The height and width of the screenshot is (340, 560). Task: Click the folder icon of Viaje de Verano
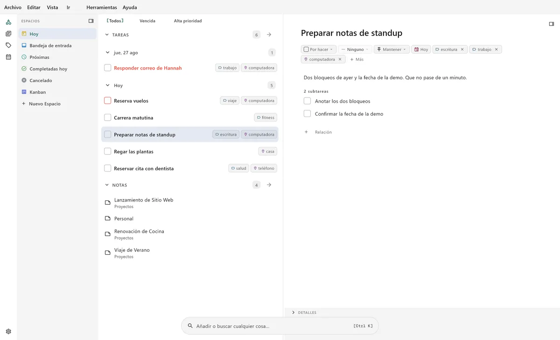coord(108,253)
